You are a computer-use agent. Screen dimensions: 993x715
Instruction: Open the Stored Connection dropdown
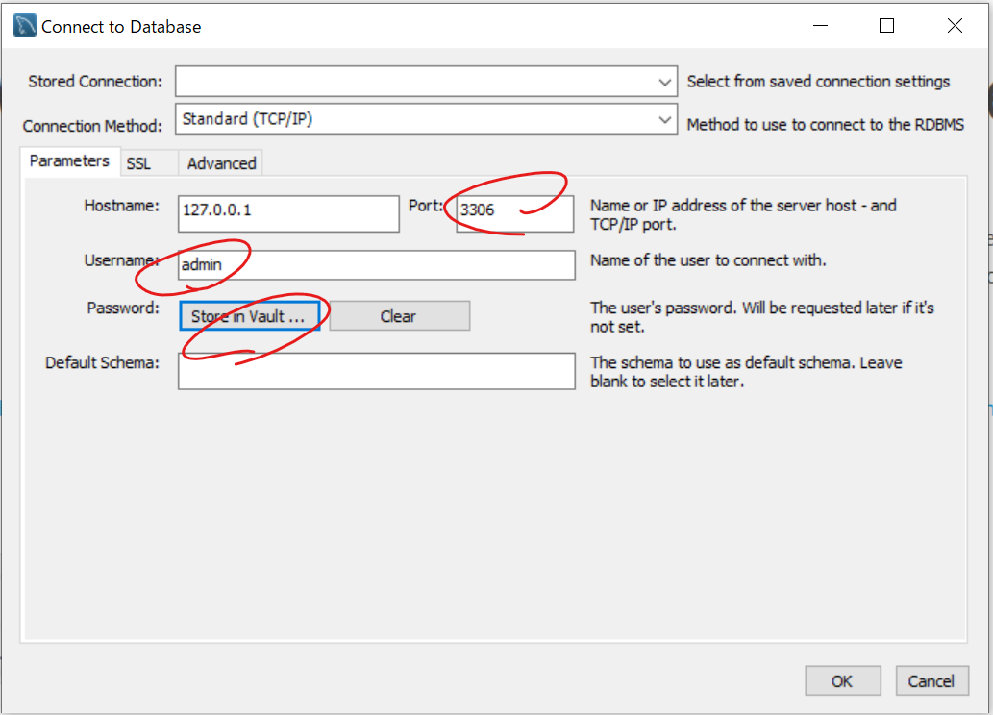[426, 82]
